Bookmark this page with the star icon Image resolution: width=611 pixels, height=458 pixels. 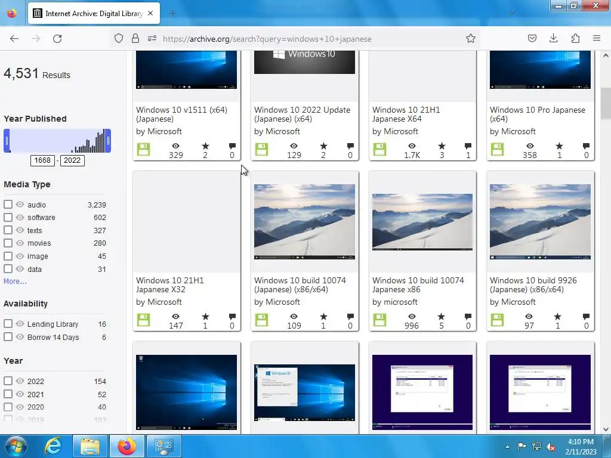[470, 38]
